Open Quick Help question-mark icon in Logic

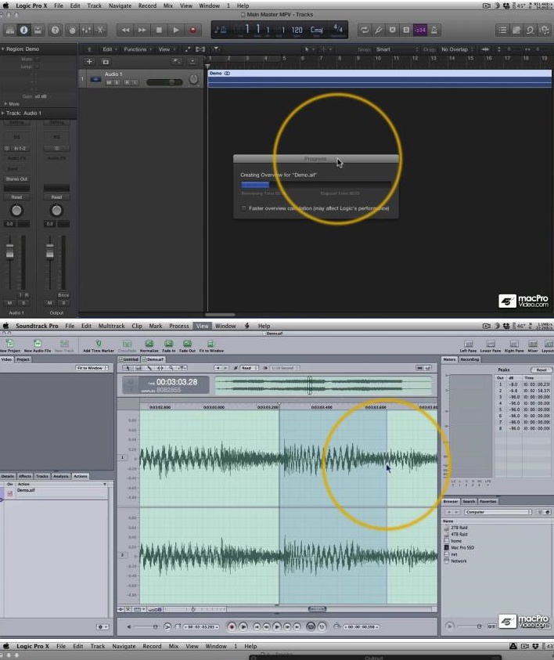55,30
